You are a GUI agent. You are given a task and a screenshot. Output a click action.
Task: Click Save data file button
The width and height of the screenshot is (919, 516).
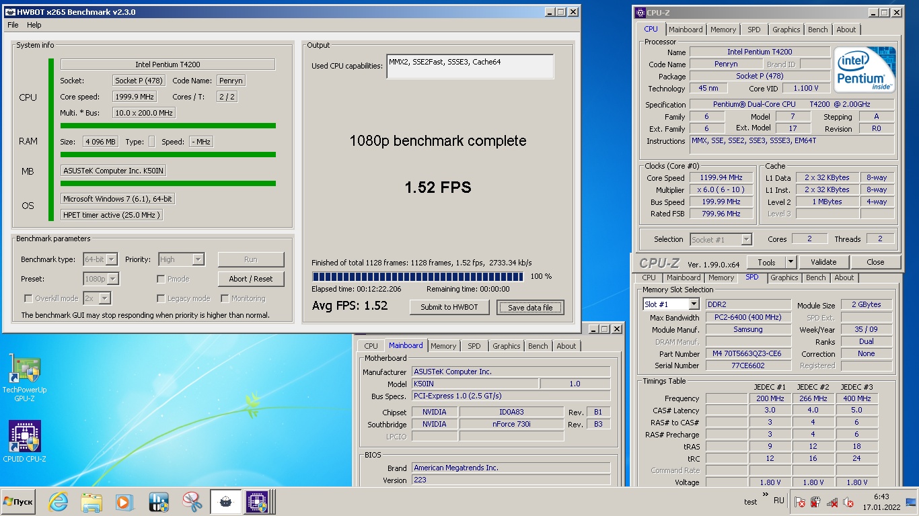530,307
